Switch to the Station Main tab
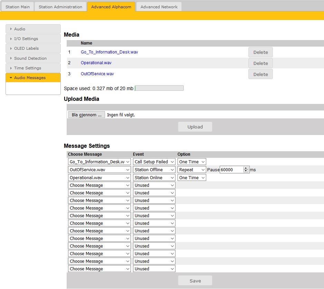The height and width of the screenshot is (289, 324). click(18, 7)
